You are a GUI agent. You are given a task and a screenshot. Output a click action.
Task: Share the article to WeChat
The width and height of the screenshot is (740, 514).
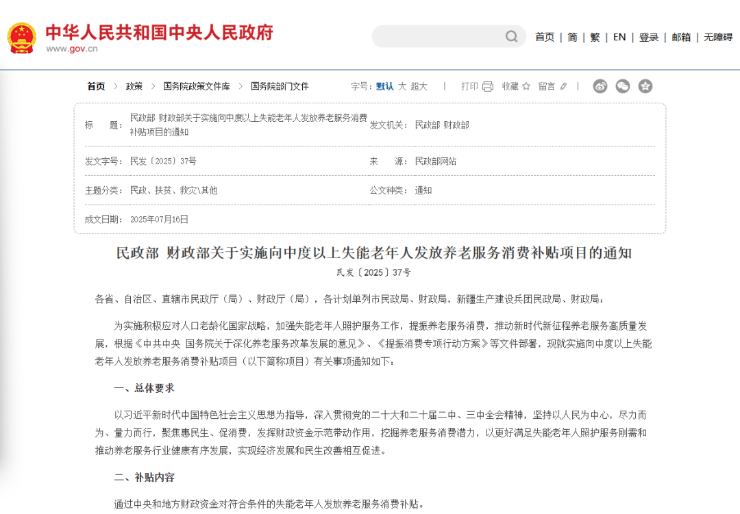coord(622,86)
